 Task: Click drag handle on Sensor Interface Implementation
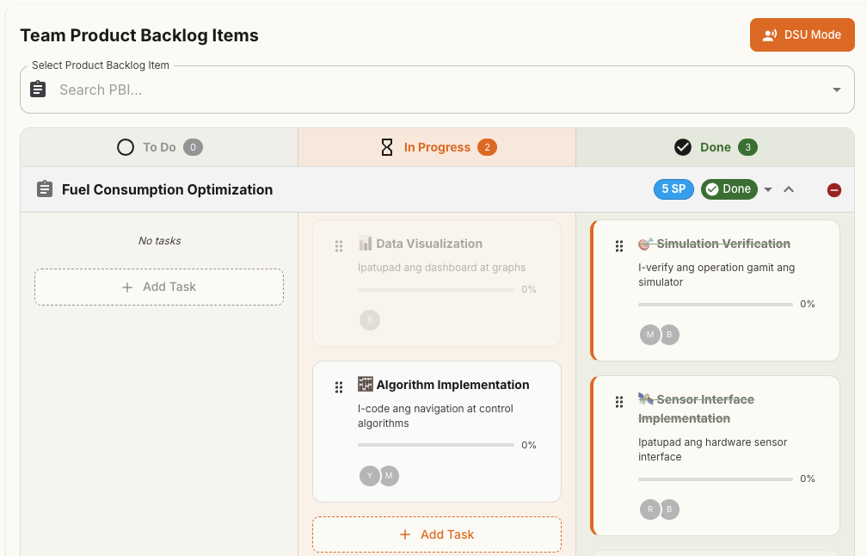(618, 402)
